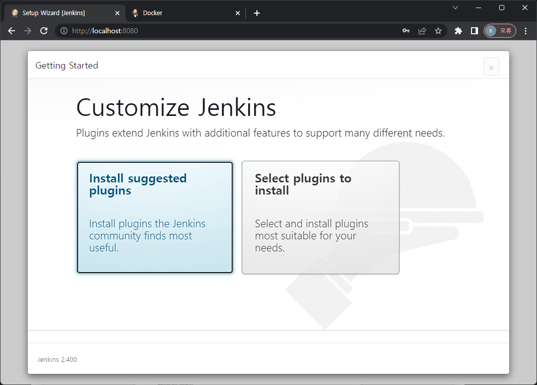Bookmark this page with star
537x385 pixels.
pos(438,31)
